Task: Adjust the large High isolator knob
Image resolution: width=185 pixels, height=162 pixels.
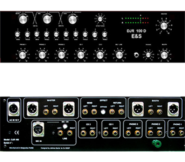Action: pyautogui.click(x=73, y=20)
